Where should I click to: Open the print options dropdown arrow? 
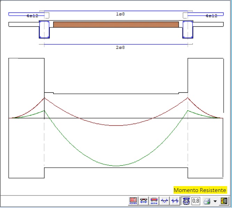215,201
